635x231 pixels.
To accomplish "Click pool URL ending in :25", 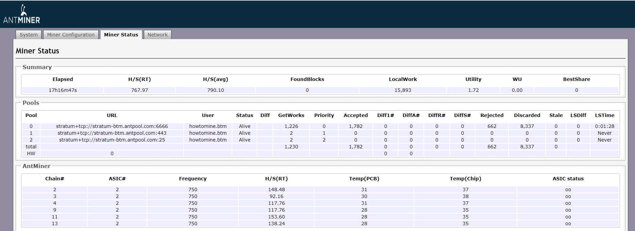I will (x=112, y=140).
